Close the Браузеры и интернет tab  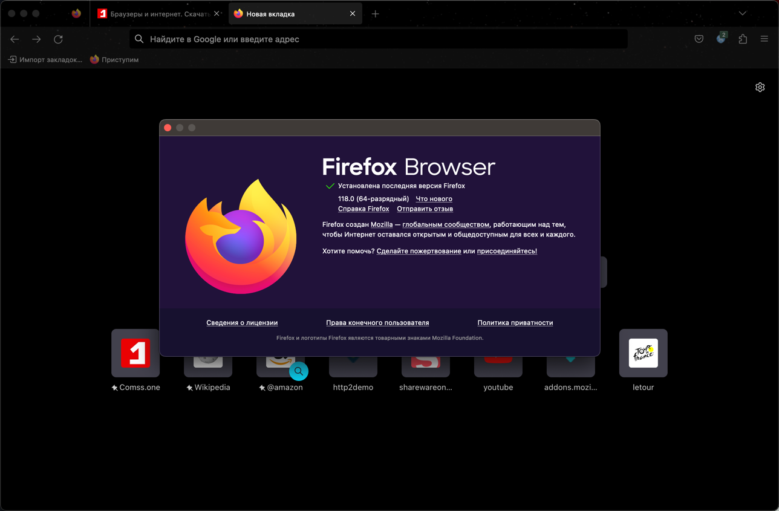pos(217,13)
